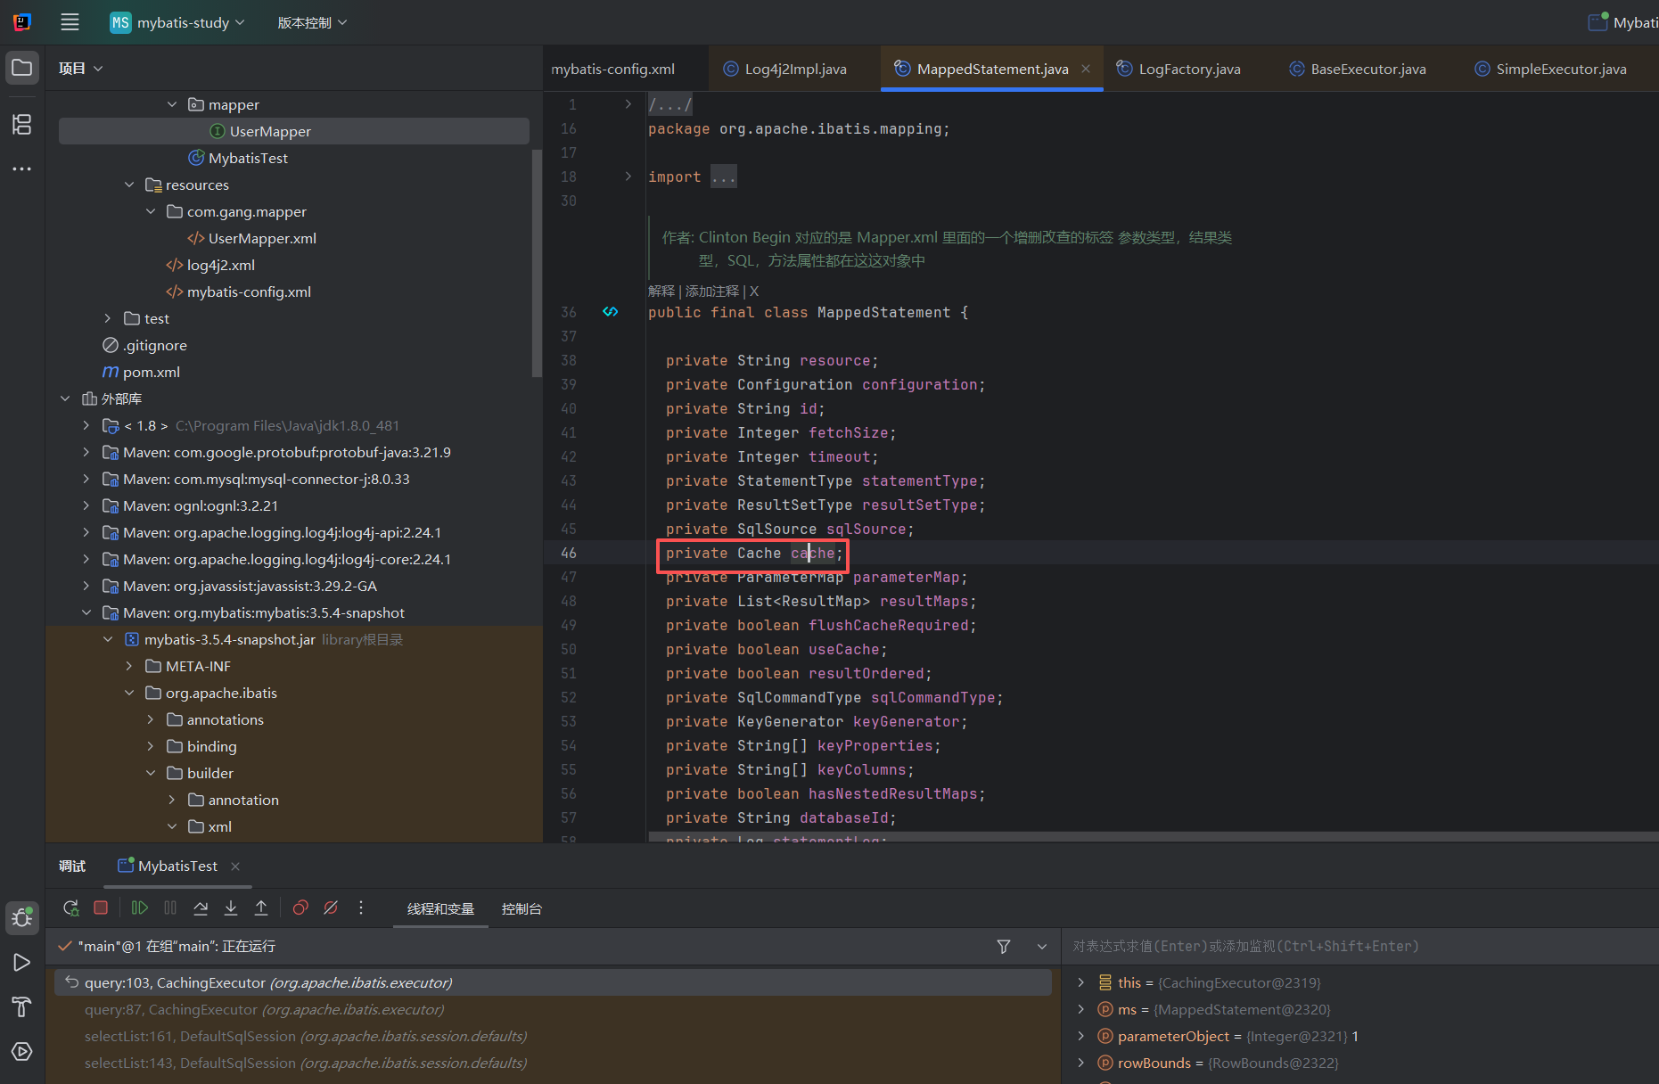Click the editor horizontal scrollbar
The width and height of the screenshot is (1659, 1084).
click(1154, 837)
